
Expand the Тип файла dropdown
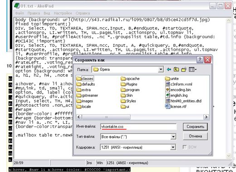tap(173, 137)
